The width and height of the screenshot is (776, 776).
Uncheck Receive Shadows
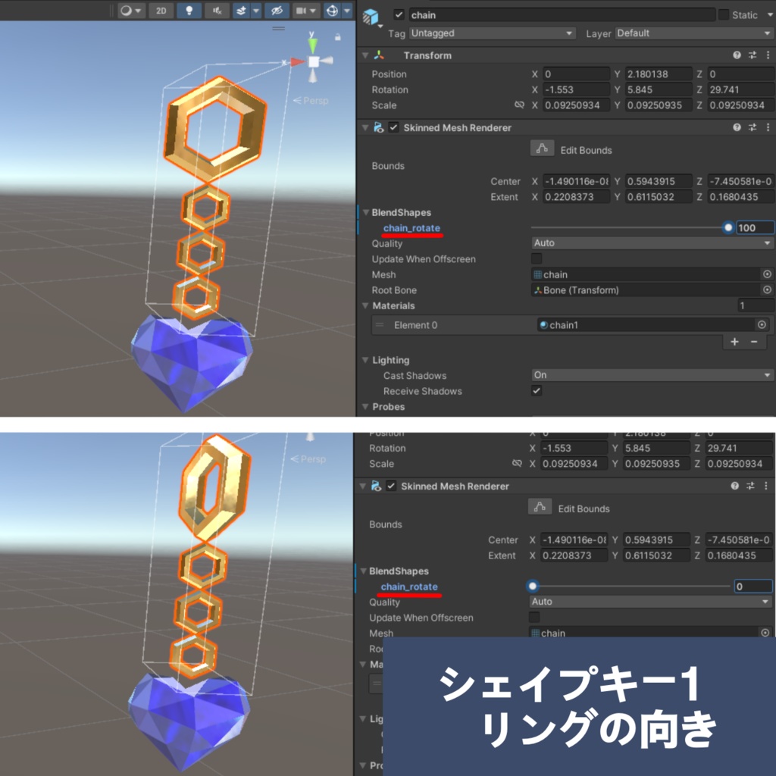point(537,391)
